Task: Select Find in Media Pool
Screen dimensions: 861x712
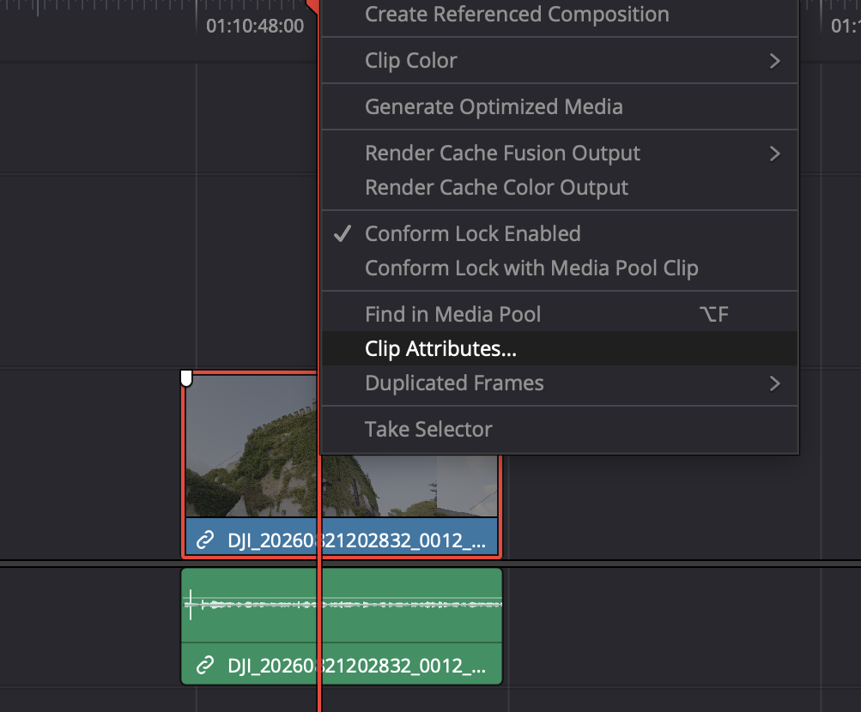Action: pos(559,314)
